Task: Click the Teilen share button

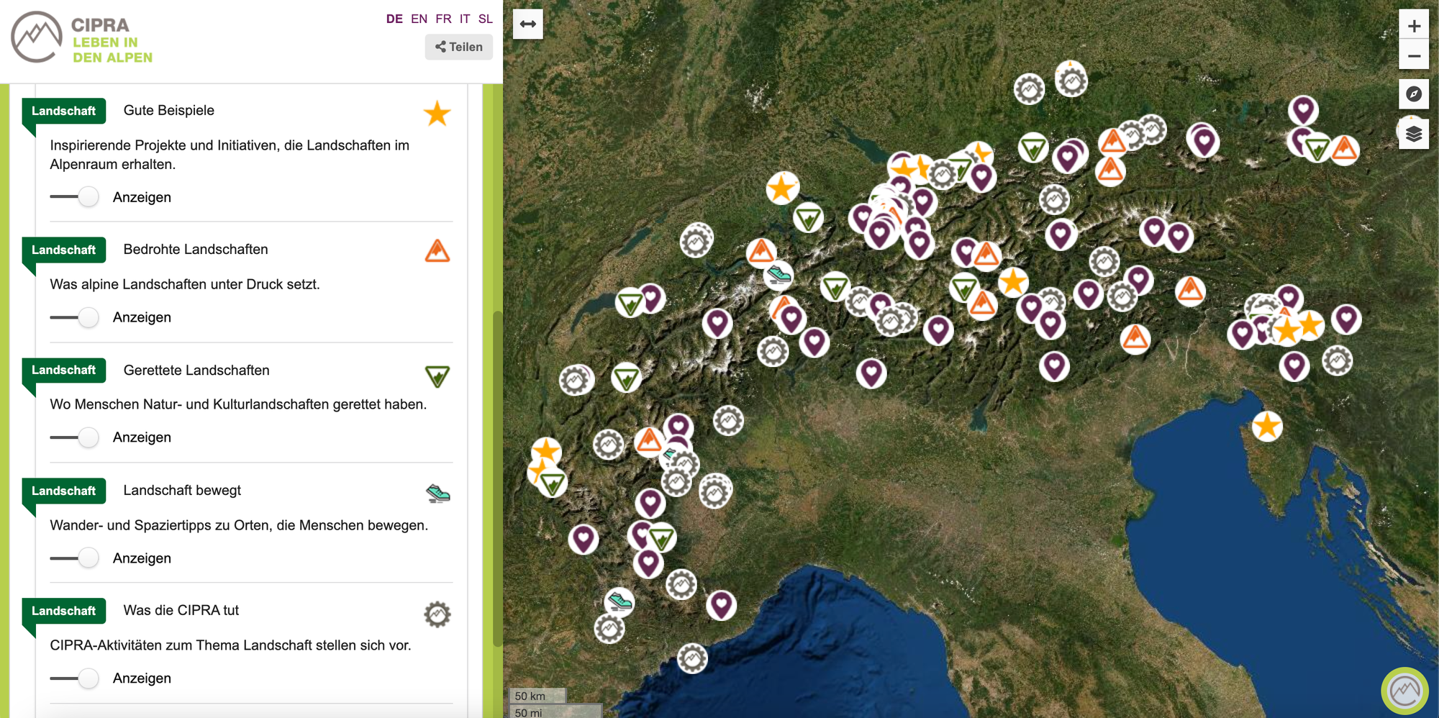Action: point(458,47)
